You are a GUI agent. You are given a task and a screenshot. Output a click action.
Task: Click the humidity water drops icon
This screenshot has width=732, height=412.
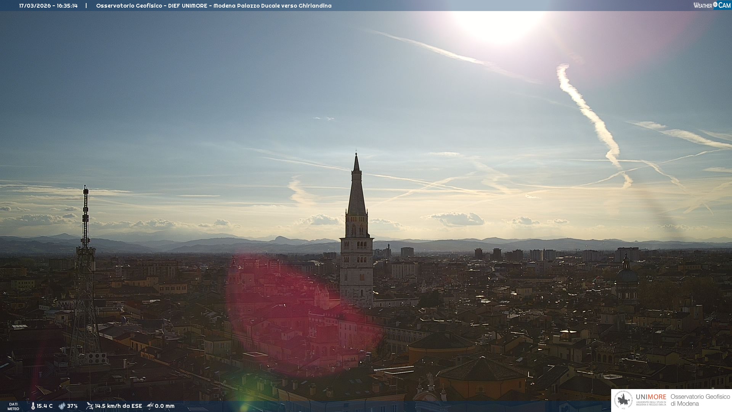(62, 406)
